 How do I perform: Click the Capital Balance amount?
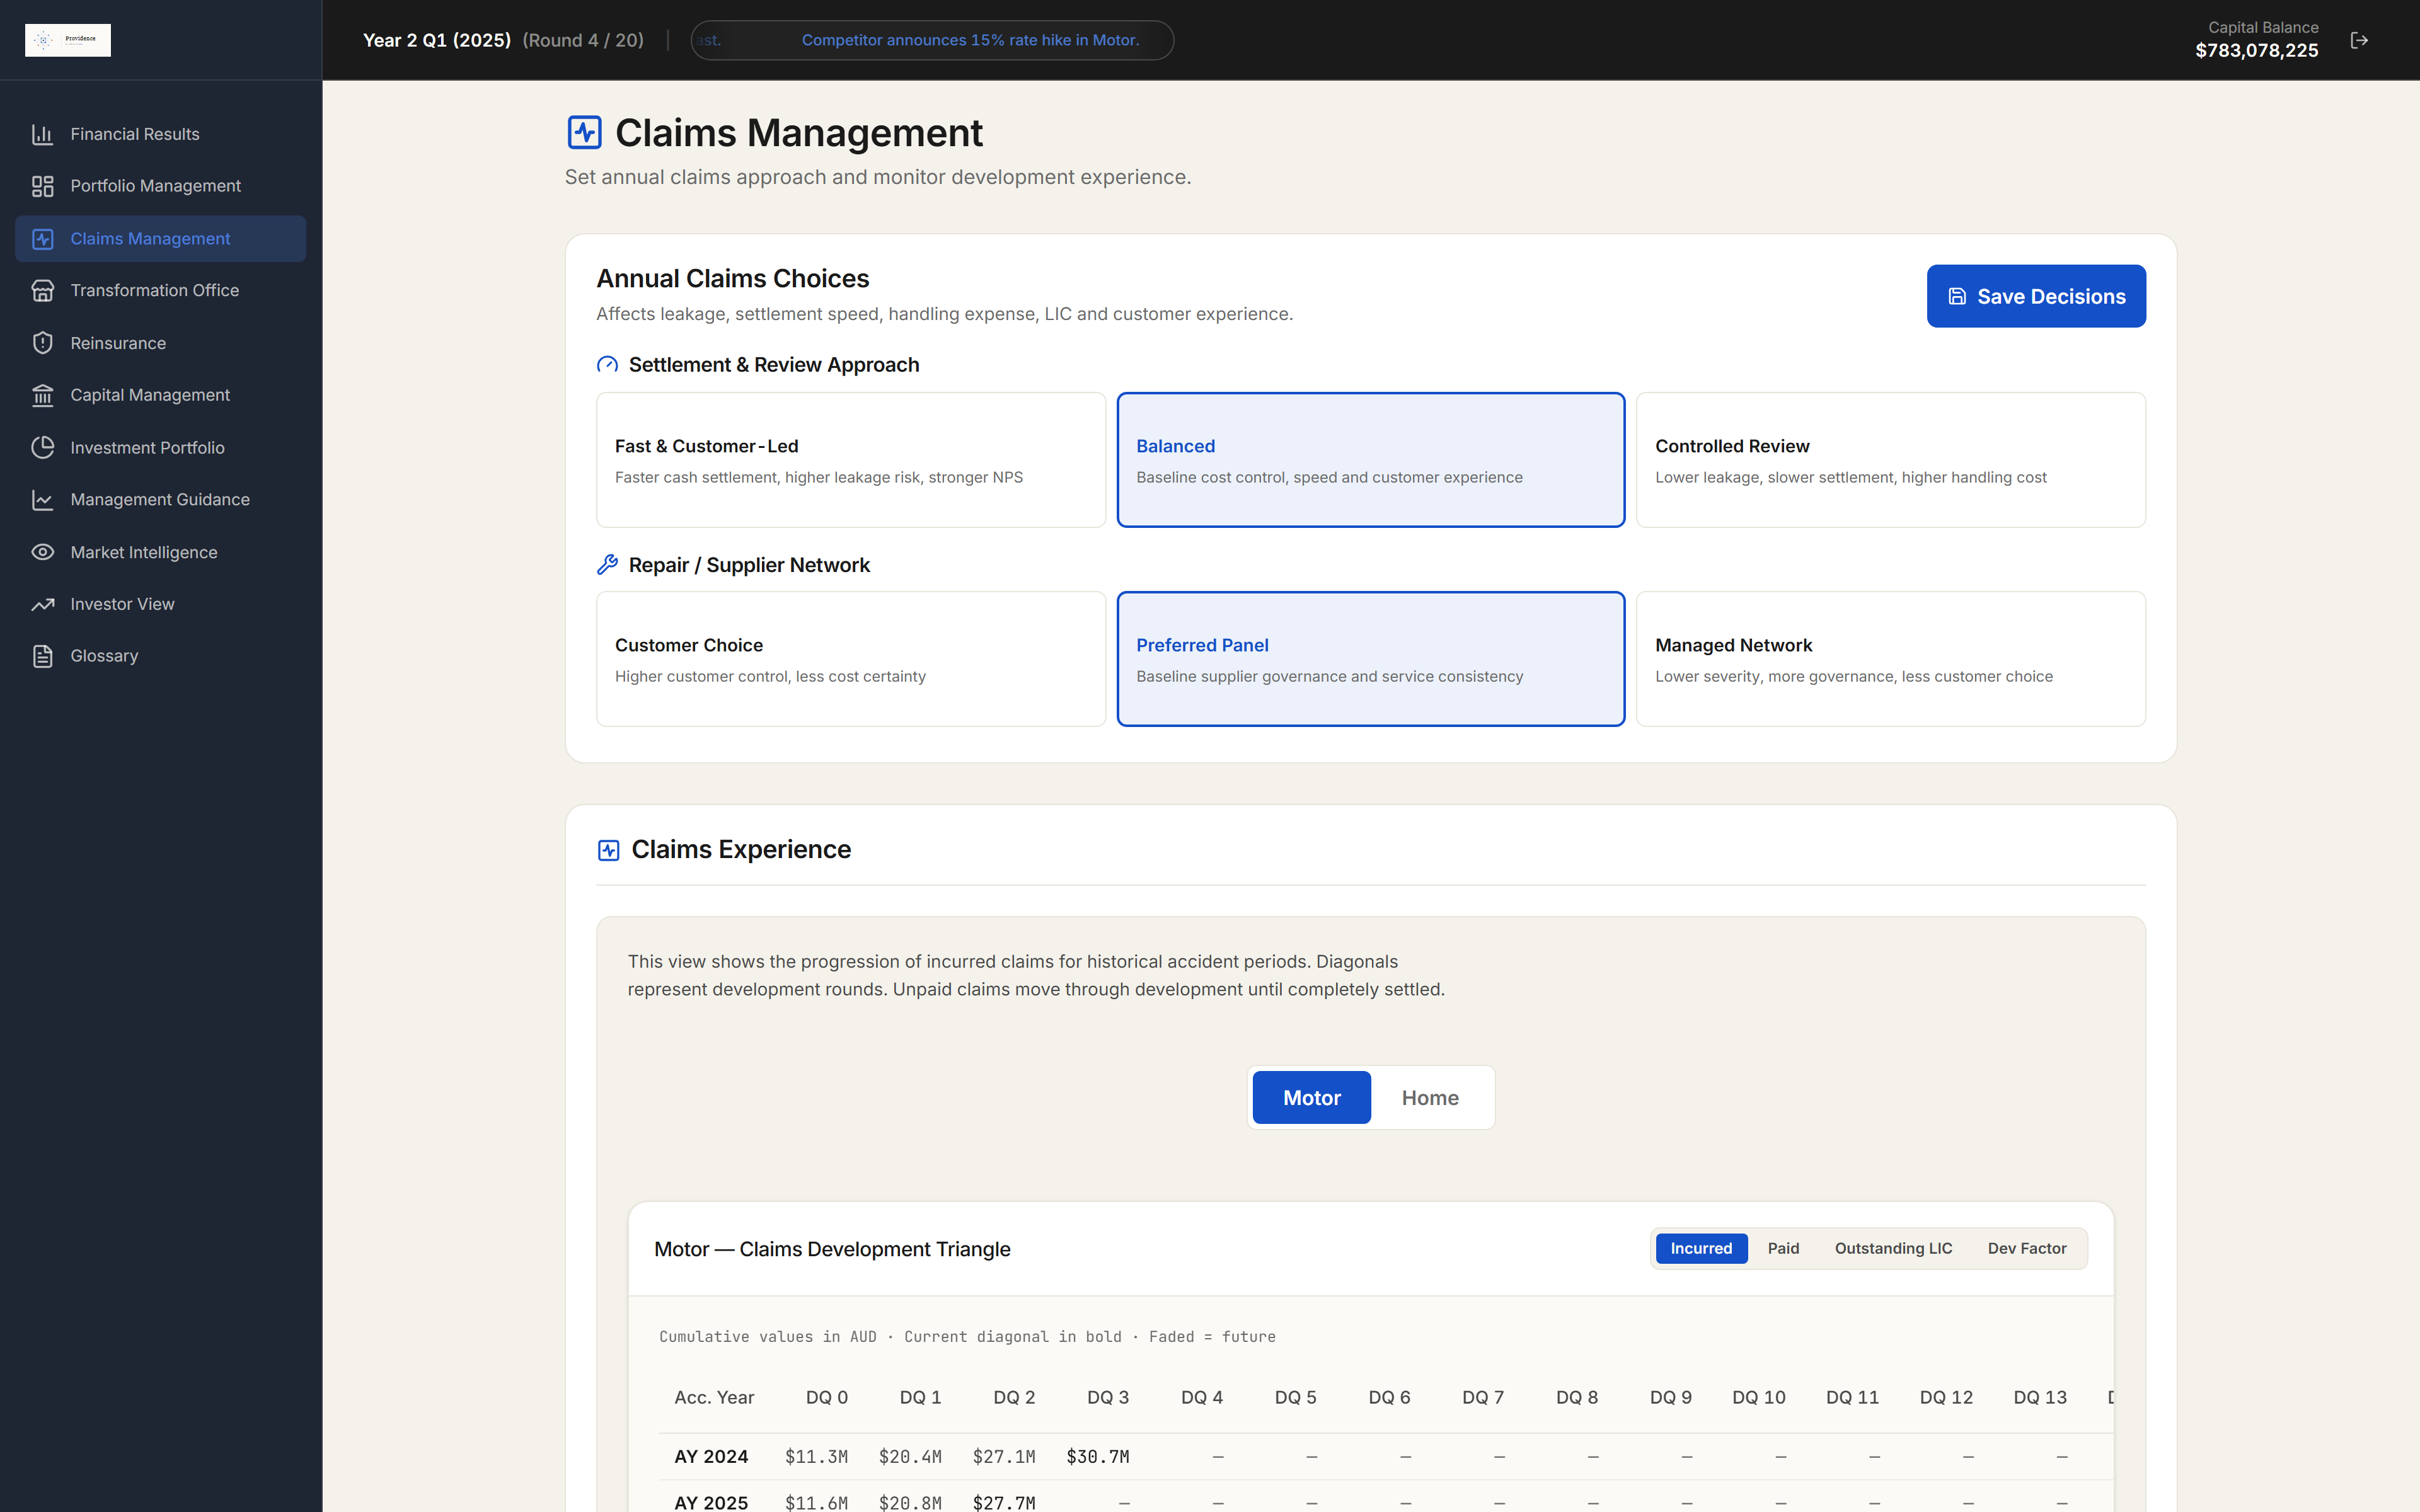point(2256,51)
